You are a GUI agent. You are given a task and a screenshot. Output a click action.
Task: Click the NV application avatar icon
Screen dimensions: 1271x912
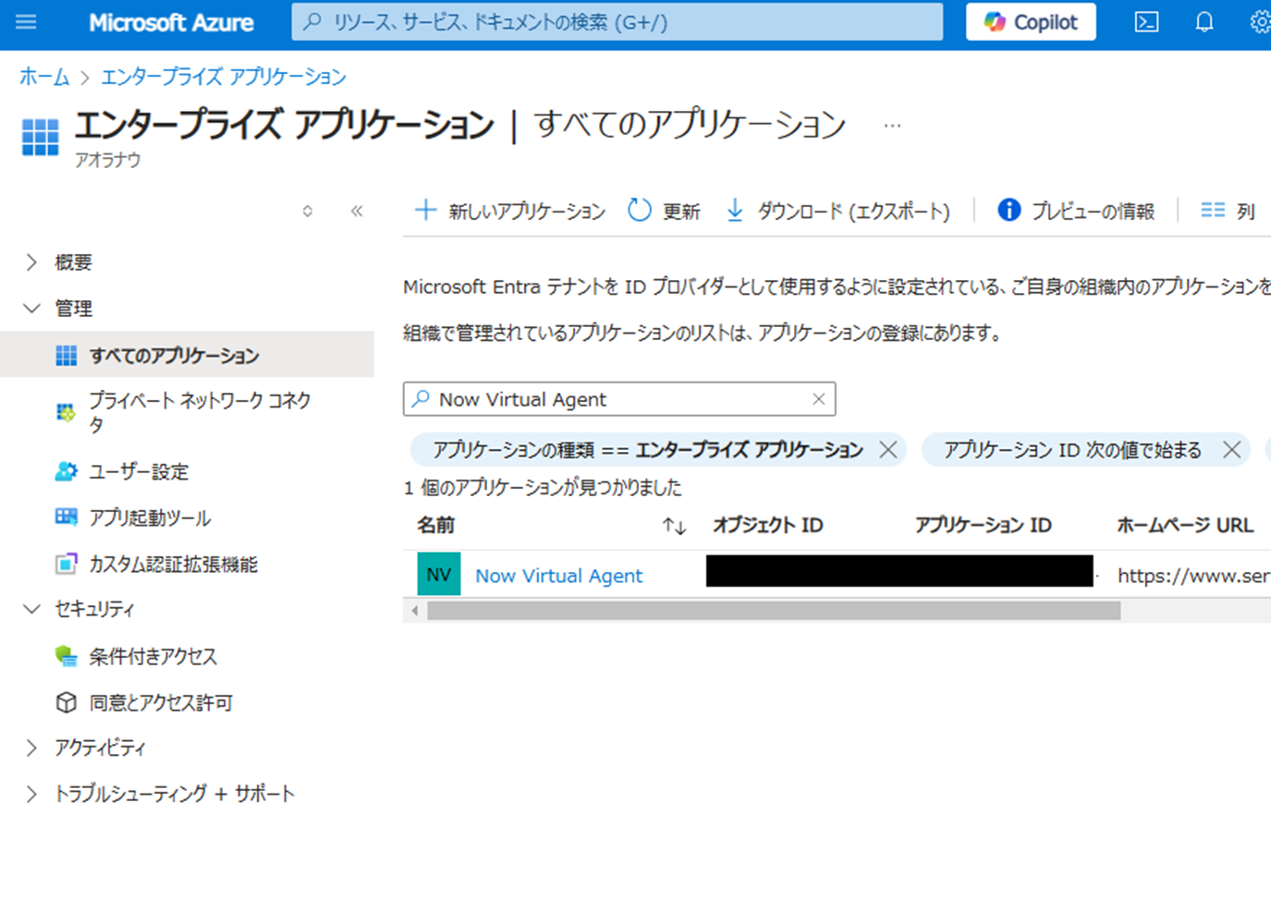pos(439,575)
